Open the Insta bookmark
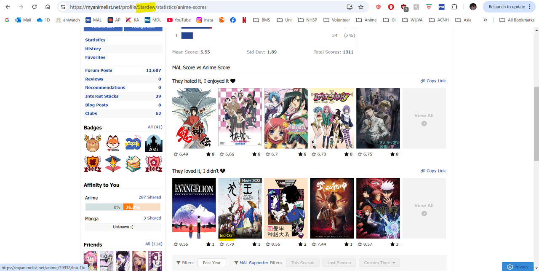The width and height of the screenshot is (539, 271). coord(205,20)
